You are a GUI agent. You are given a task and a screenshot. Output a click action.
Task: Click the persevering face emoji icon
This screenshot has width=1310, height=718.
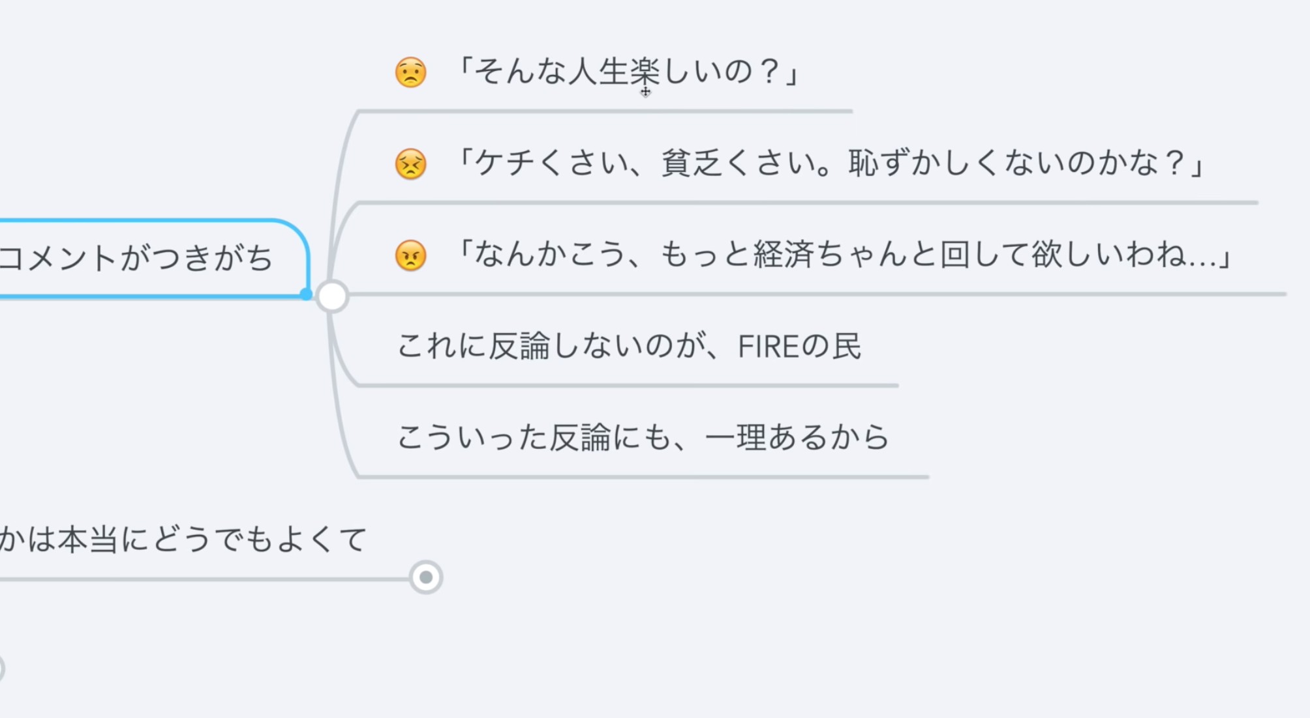pyautogui.click(x=411, y=164)
